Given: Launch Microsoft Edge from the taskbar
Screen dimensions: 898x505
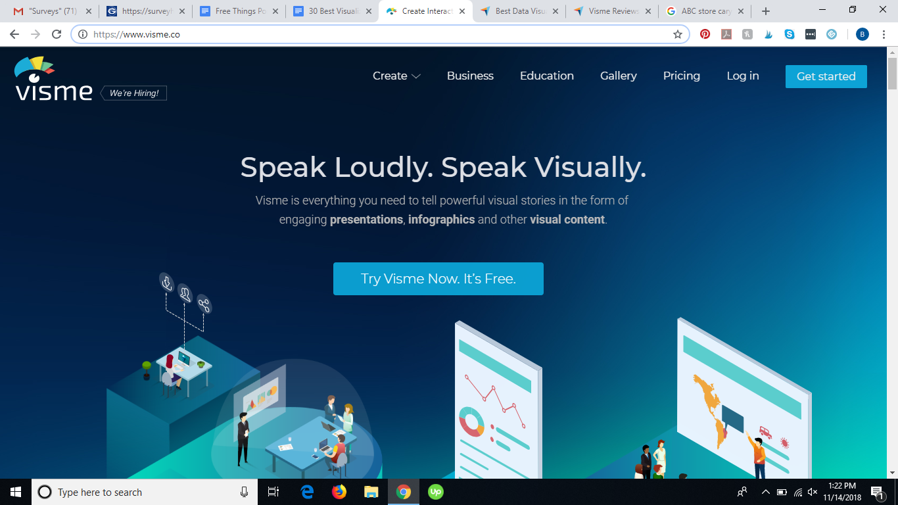Looking at the screenshot, I should [x=307, y=492].
